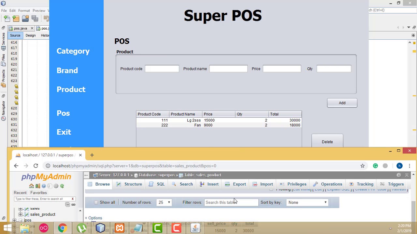The height and width of the screenshot is (234, 417).
Task: Click Category in Super POS sidebar
Action: click(73, 51)
